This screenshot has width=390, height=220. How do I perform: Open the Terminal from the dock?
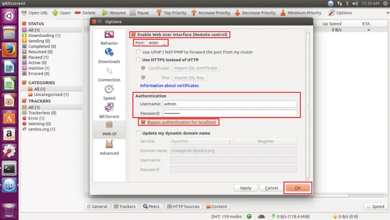point(9,169)
